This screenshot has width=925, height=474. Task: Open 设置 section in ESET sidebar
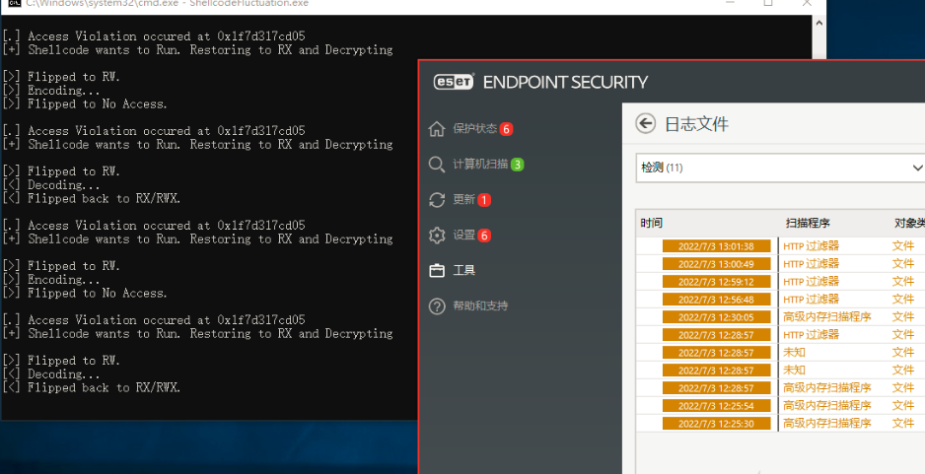pyautogui.click(x=463, y=235)
